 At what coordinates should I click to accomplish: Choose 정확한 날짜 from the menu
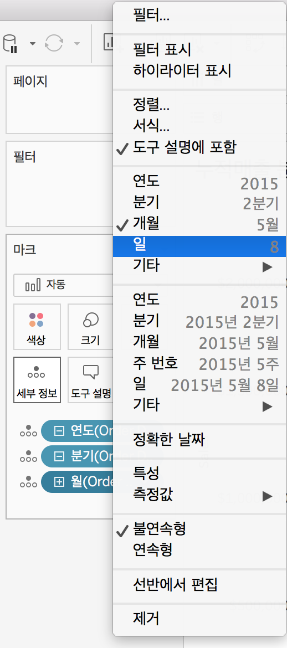pyautogui.click(x=200, y=440)
